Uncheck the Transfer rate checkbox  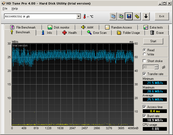[144, 74]
